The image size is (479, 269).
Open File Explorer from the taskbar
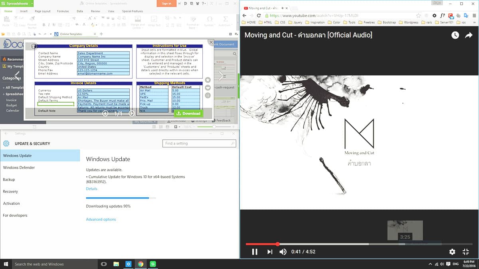116,264
